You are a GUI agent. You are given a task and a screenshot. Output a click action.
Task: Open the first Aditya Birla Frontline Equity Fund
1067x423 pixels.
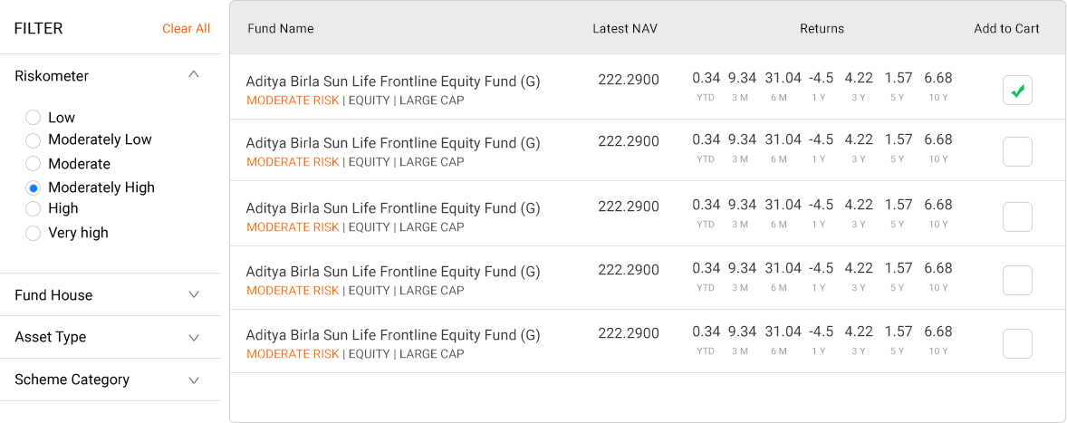[392, 82]
